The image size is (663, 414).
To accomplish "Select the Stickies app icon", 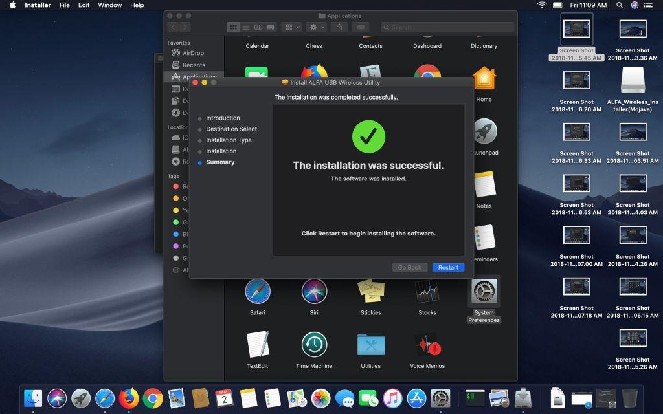I will 370,292.
